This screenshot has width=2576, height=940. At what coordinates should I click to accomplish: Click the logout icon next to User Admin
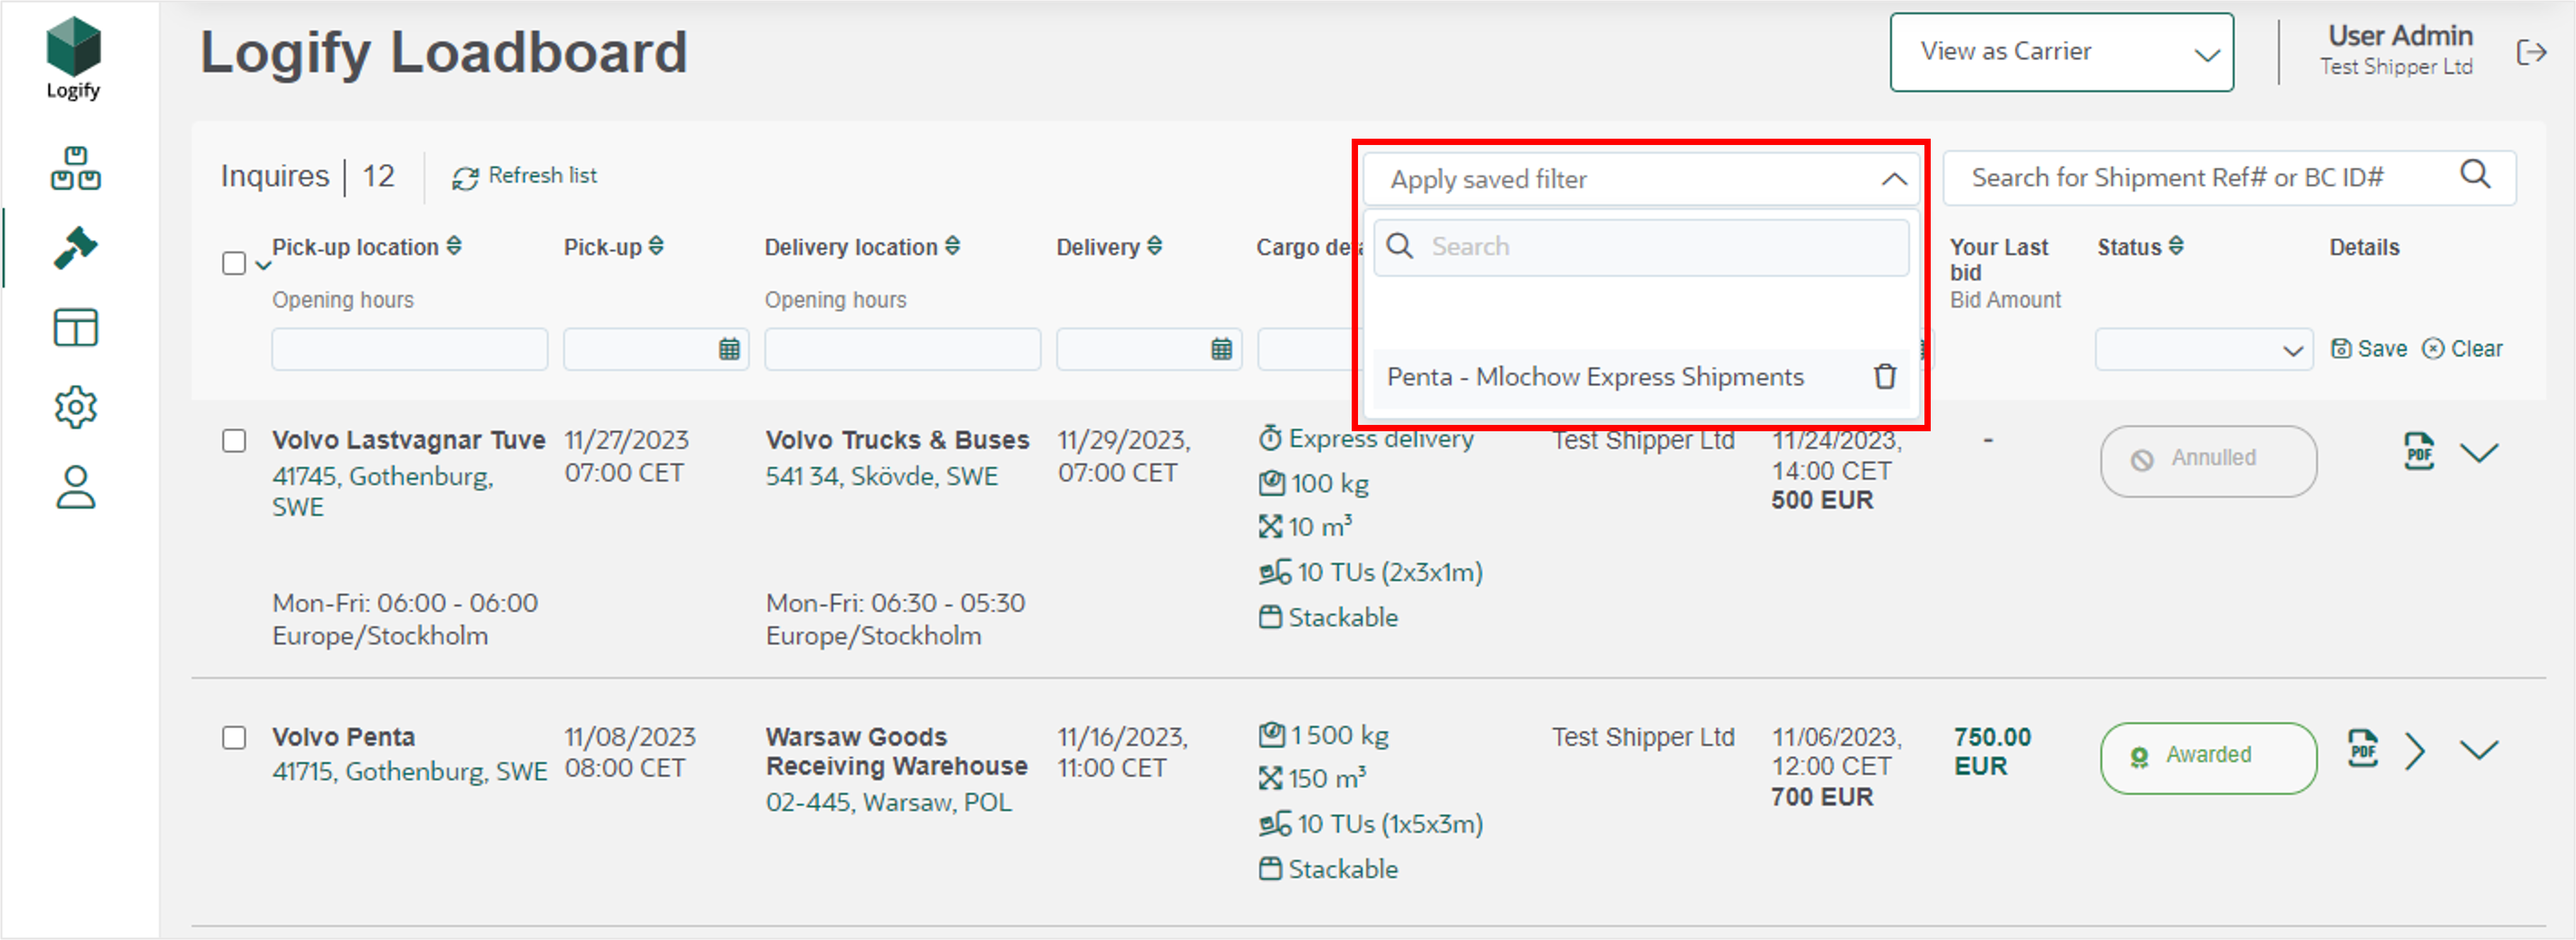click(2531, 52)
